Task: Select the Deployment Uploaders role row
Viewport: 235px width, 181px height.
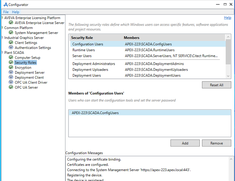Action: 148,69
